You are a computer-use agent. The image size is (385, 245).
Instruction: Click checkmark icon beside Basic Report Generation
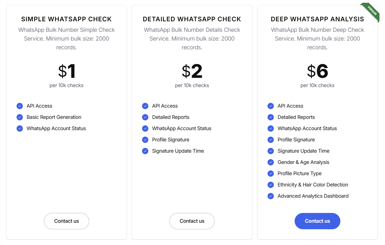(20, 117)
